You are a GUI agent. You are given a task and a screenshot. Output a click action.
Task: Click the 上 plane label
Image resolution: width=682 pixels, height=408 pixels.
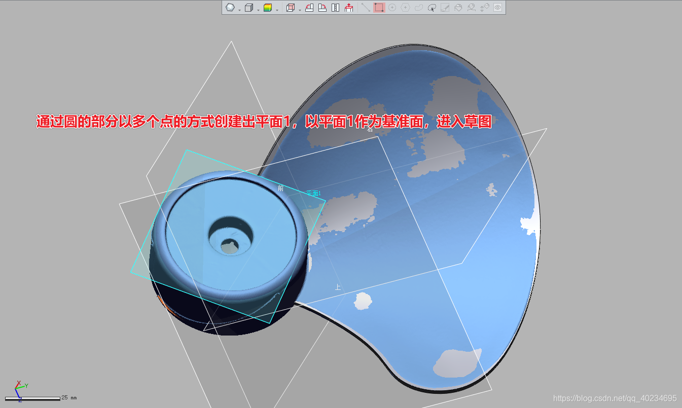(338, 287)
